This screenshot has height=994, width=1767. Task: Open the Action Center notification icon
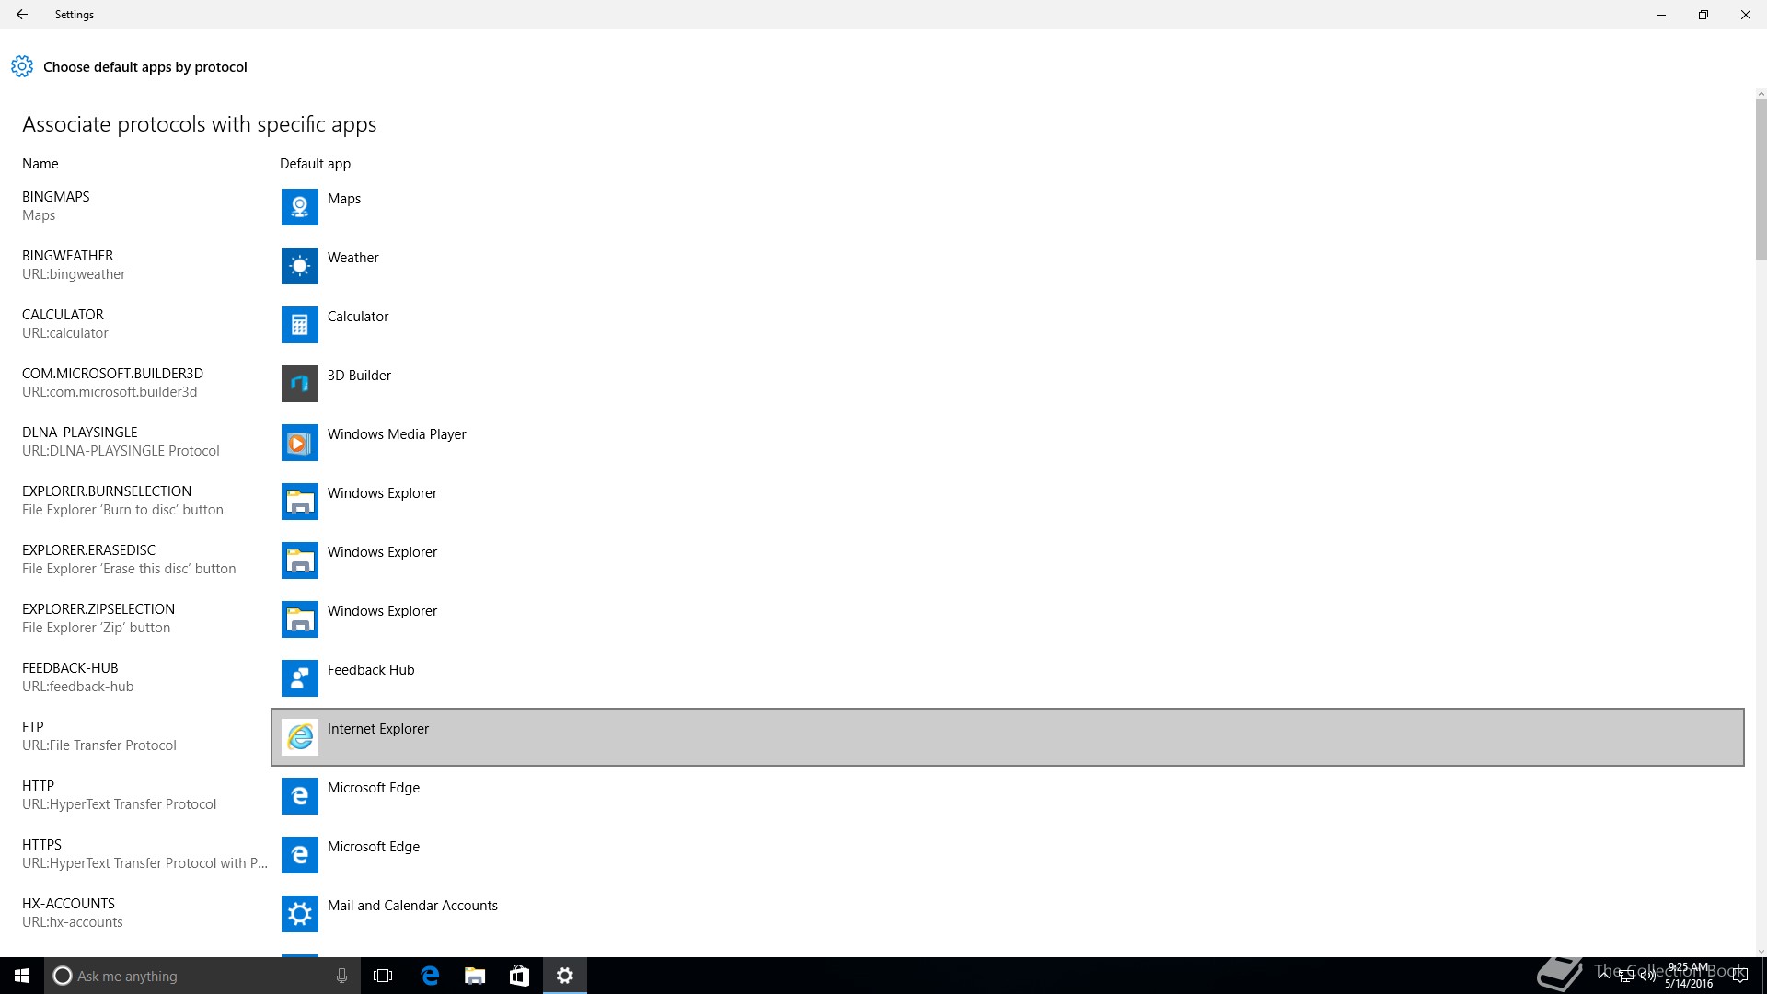click(x=1739, y=976)
